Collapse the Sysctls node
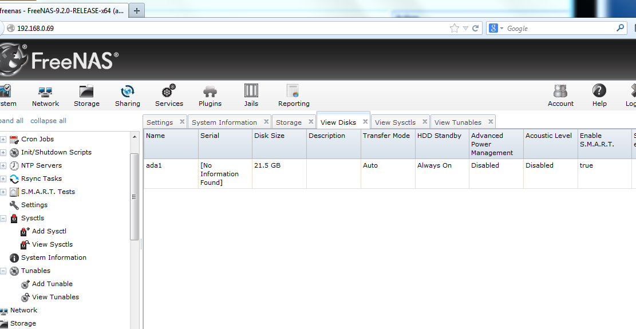The image size is (636, 329). coord(3,219)
